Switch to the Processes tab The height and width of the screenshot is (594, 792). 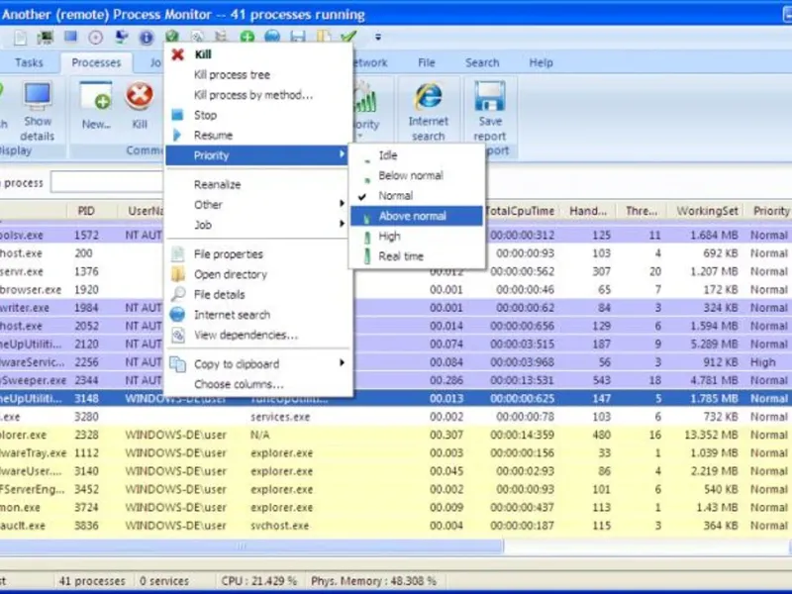(x=96, y=62)
